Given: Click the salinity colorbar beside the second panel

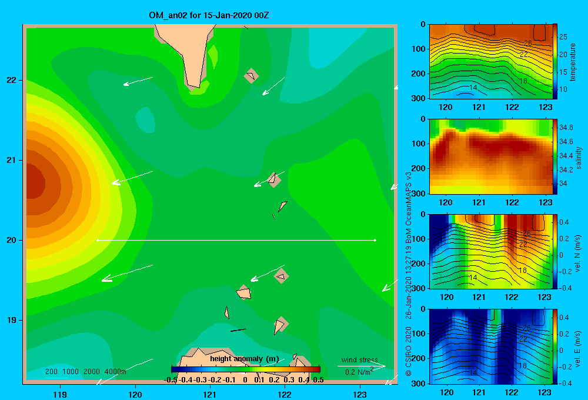Looking at the screenshot, I should 555,156.
